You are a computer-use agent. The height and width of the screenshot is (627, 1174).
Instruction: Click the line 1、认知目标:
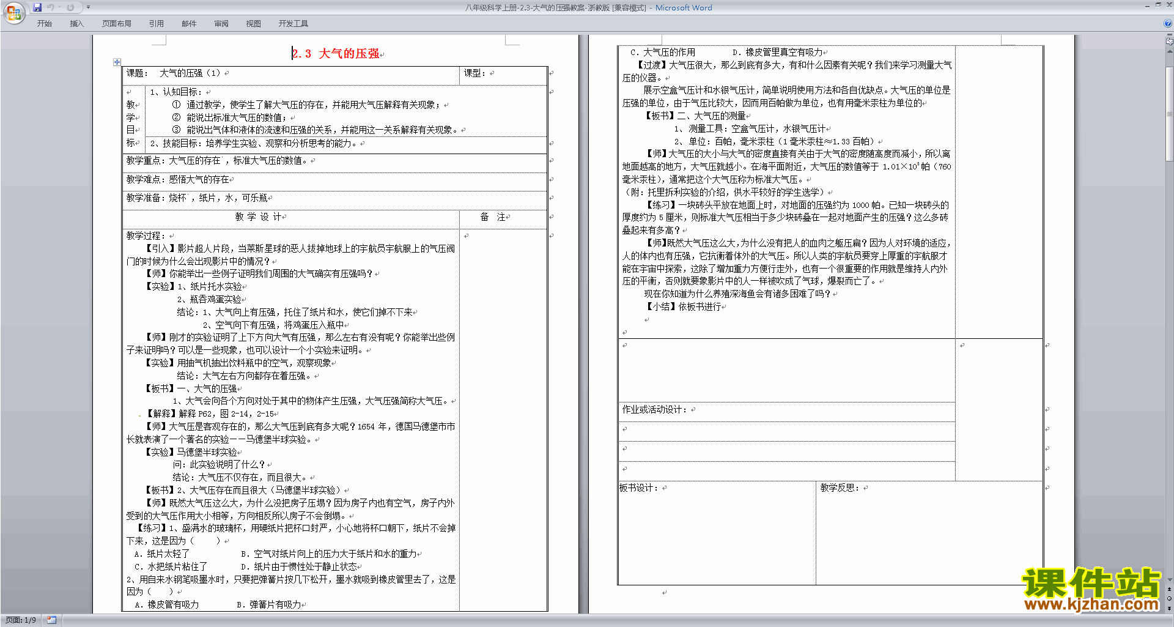[x=177, y=92]
